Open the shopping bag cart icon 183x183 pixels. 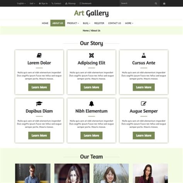click(x=164, y=3)
